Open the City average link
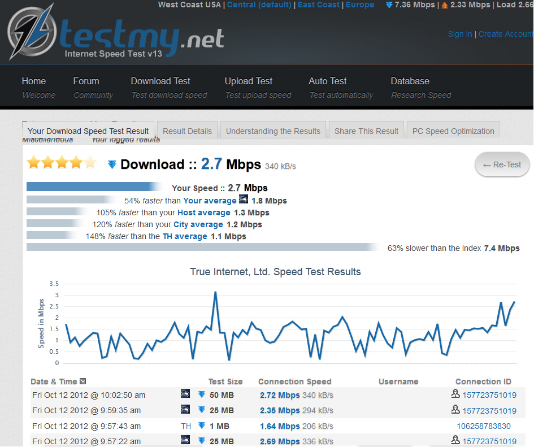 (198, 224)
